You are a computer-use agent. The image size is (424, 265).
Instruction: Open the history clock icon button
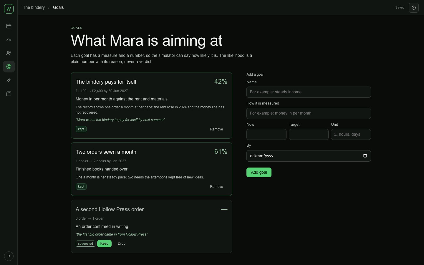click(414, 8)
